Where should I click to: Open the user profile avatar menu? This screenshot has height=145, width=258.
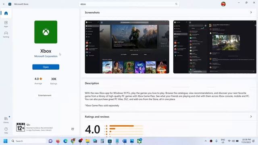(x=223, y=4)
